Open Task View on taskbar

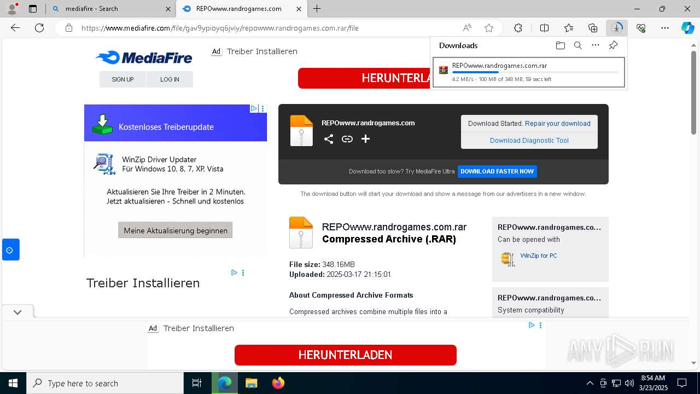tap(197, 383)
